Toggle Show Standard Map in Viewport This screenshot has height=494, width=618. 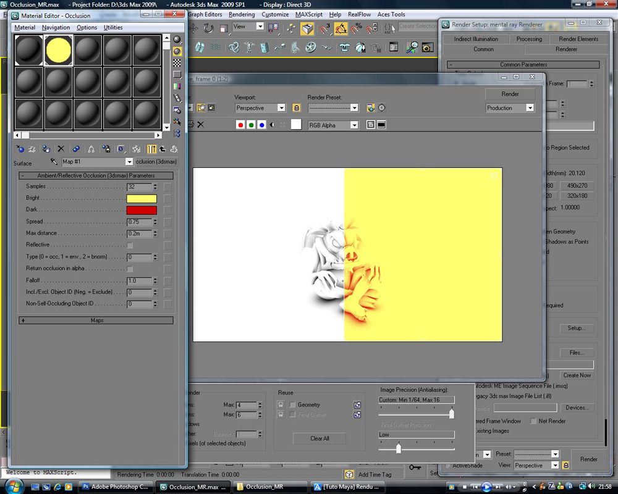coord(137,149)
